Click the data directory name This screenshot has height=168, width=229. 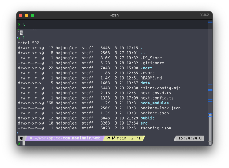tap(145, 83)
